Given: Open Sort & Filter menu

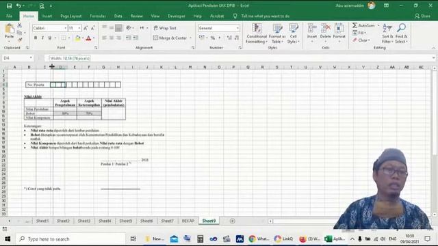Looking at the screenshot, I should [x=387, y=33].
